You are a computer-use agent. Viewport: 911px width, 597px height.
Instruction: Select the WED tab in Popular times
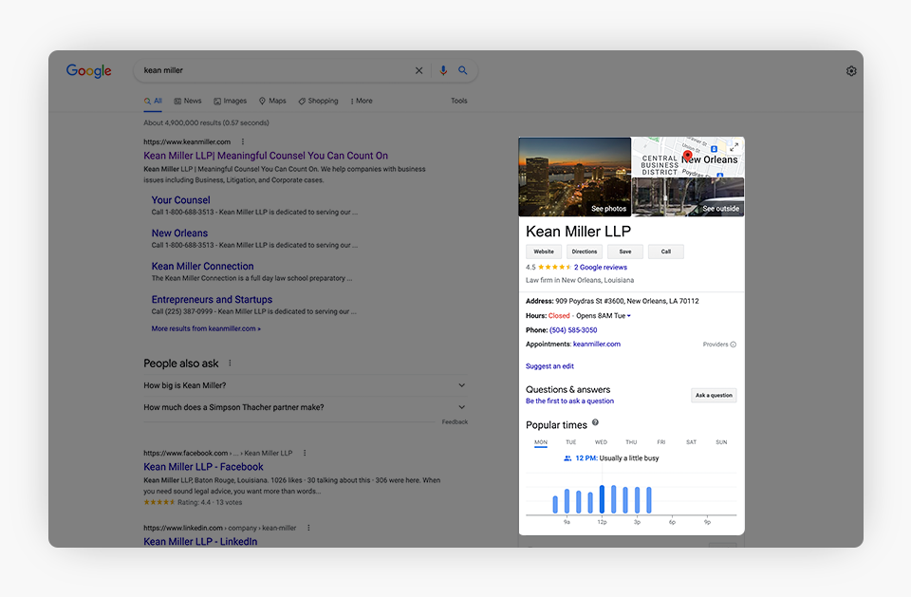click(x=601, y=442)
